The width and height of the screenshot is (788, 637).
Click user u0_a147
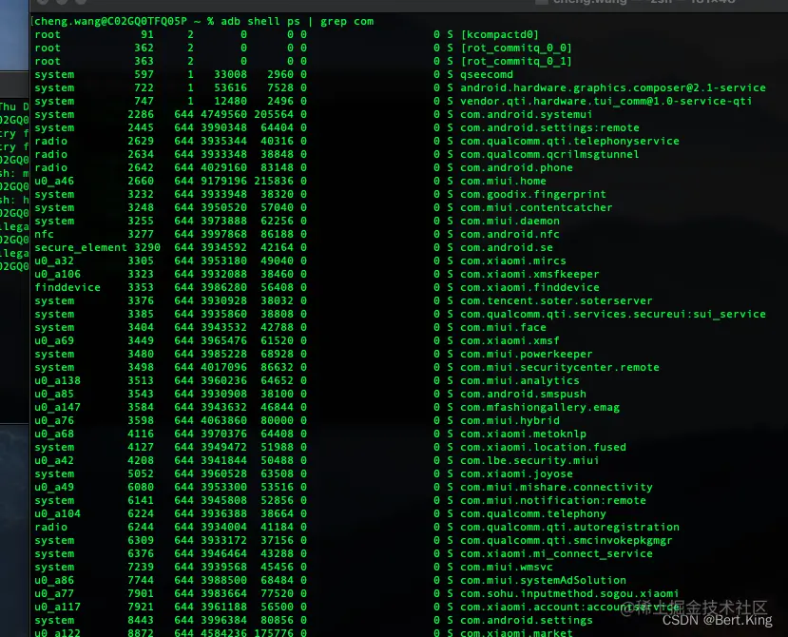(57, 408)
